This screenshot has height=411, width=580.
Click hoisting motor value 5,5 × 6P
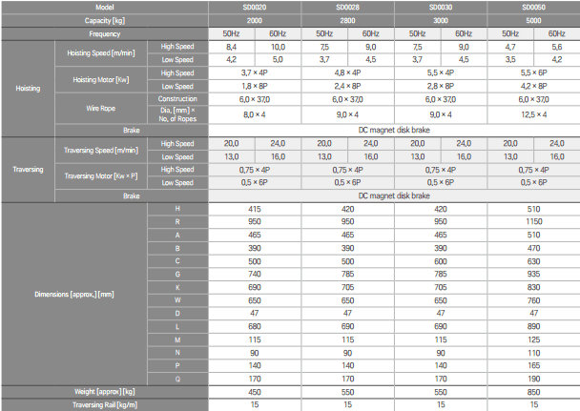pos(534,73)
